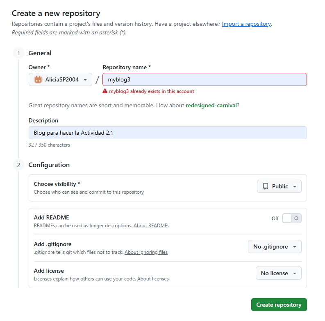This screenshot has width=325, height=321.
Task: Click the Choose visibility label
Action: [x=57, y=184]
